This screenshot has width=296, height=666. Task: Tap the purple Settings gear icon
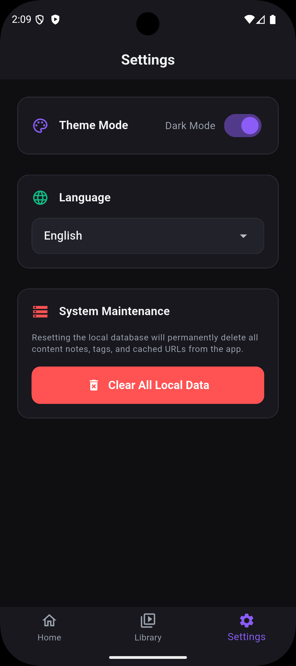click(247, 620)
